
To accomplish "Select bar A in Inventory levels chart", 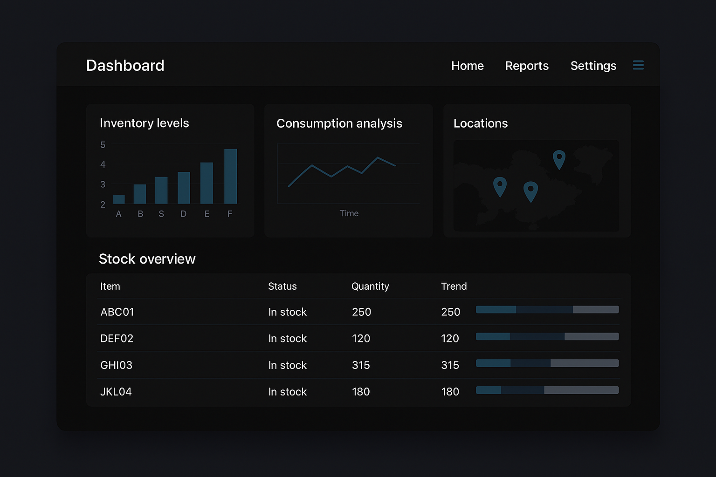I will tap(119, 199).
